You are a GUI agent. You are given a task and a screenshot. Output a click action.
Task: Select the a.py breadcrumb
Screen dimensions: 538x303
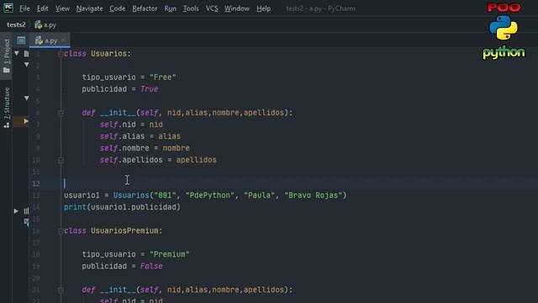click(45, 24)
